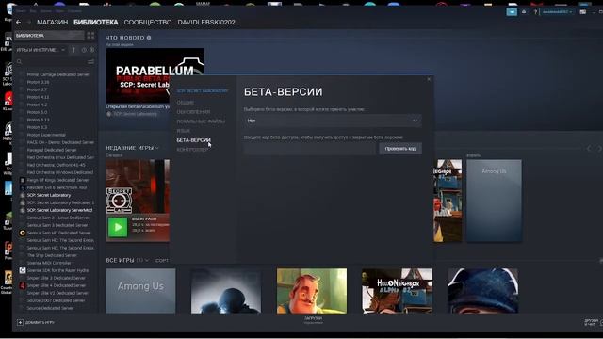Open friends and chat at bottom right
The width and height of the screenshot is (603, 339).
tap(593, 322)
